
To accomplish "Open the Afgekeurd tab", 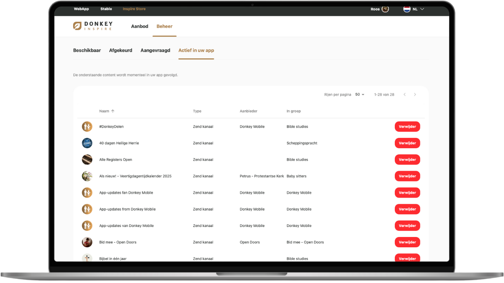I will coord(121,50).
